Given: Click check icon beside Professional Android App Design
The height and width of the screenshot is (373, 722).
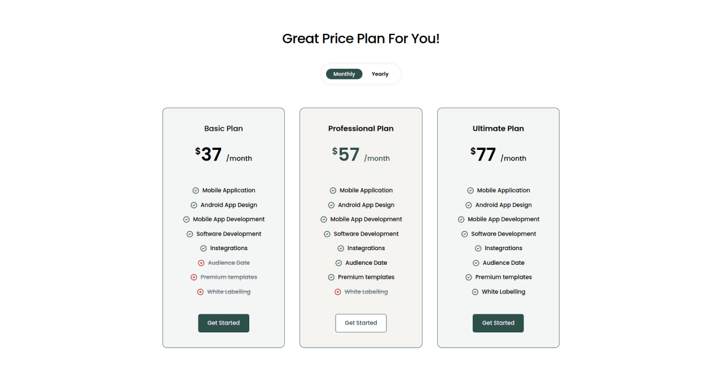Looking at the screenshot, I should click(x=331, y=205).
